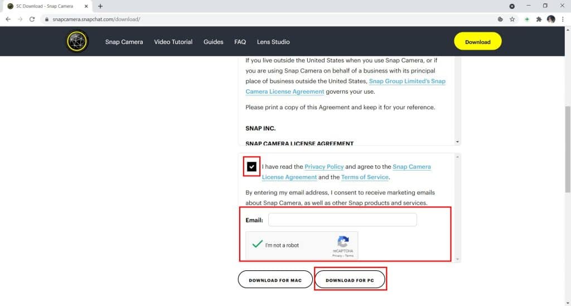Close the SC Download tab
The height and width of the screenshot is (306, 571).
pyautogui.click(x=86, y=6)
